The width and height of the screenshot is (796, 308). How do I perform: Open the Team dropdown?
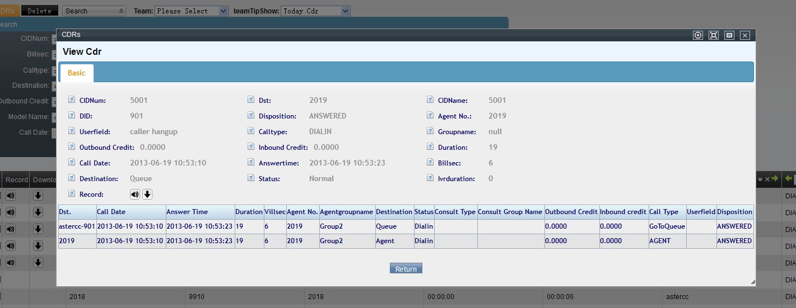click(x=192, y=11)
